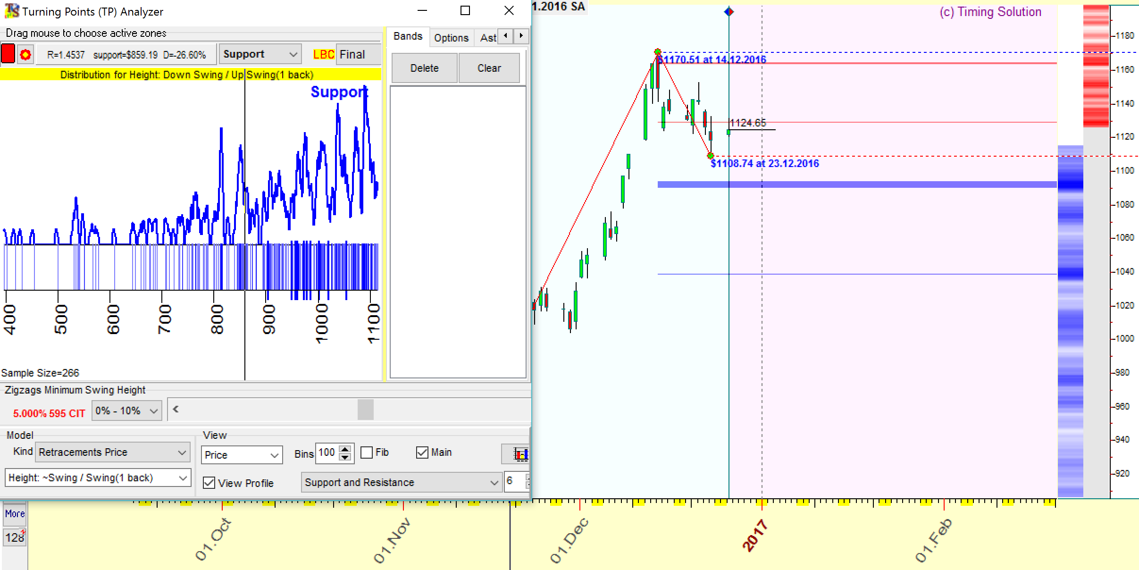
Task: Click the 128 zoom level icon
Action: pyautogui.click(x=15, y=537)
